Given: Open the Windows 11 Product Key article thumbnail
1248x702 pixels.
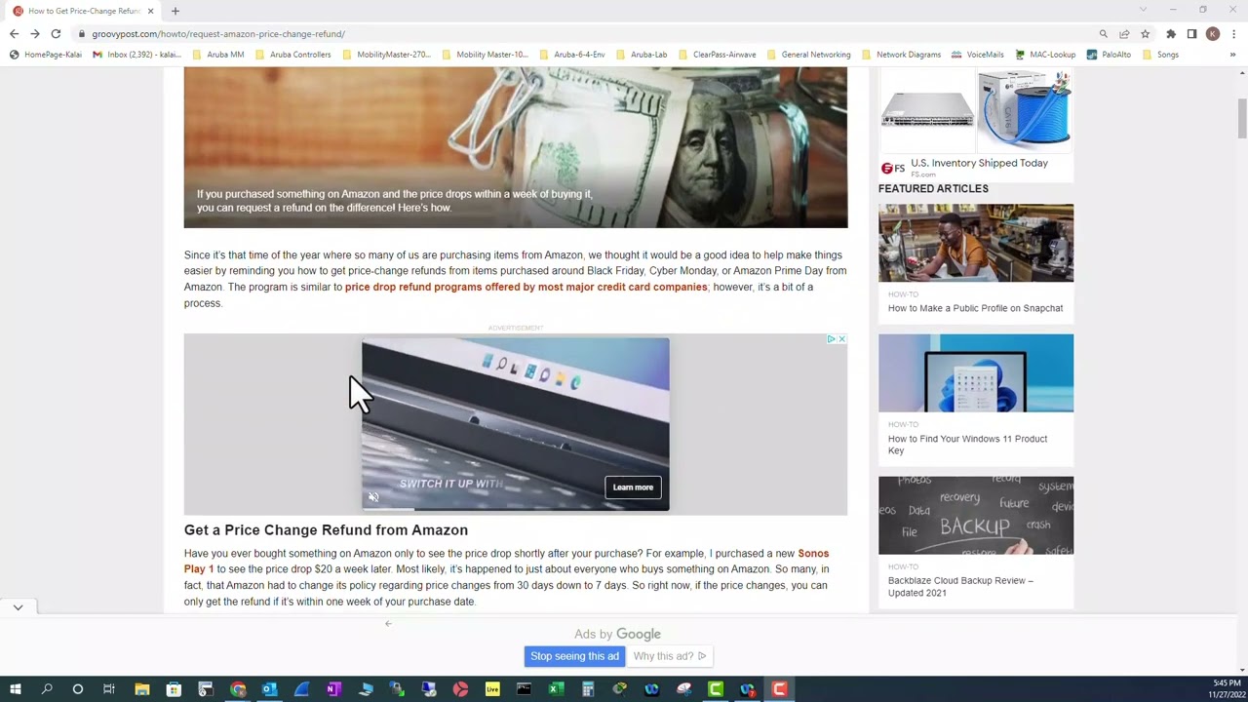Looking at the screenshot, I should click(975, 373).
